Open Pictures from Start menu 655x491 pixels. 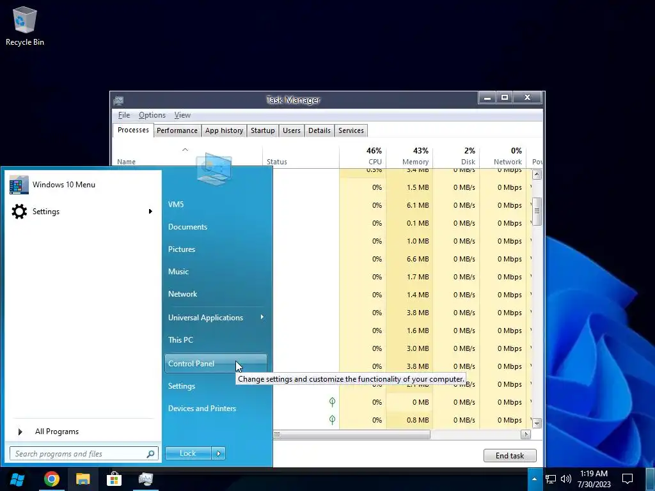coord(182,249)
